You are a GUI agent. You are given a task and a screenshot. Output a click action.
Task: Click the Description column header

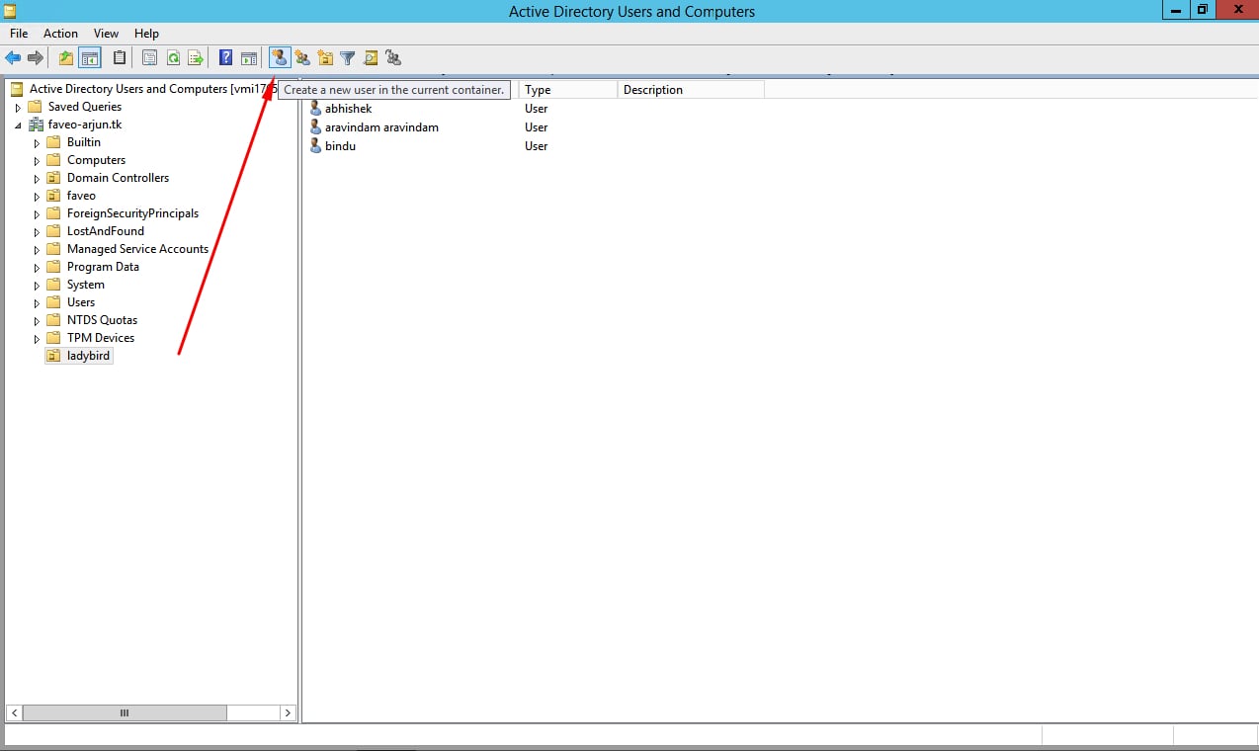690,90
